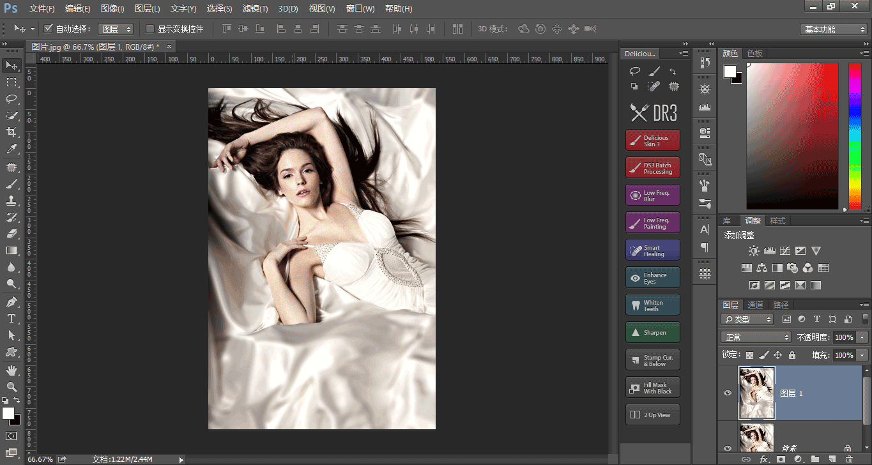Viewport: 872px width, 465px height.
Task: Switch to the Channels tab
Action: (755, 305)
